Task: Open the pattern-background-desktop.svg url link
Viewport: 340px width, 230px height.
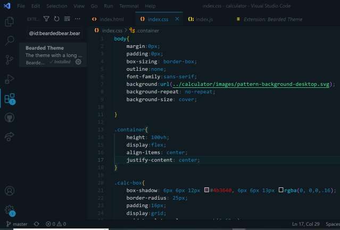Action: [251, 84]
